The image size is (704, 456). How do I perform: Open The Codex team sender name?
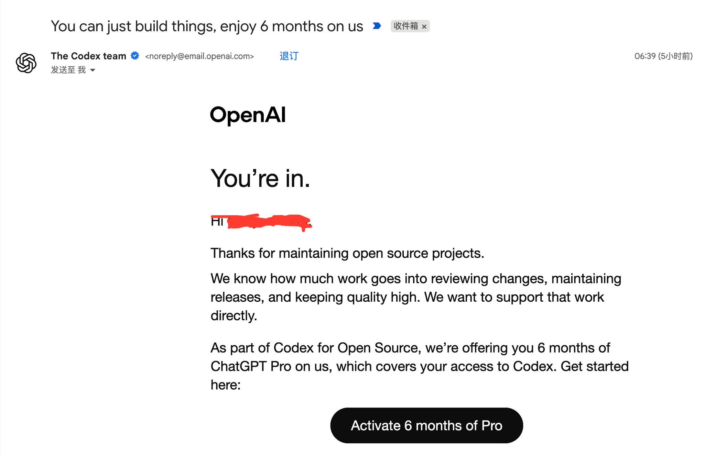pyautogui.click(x=88, y=56)
